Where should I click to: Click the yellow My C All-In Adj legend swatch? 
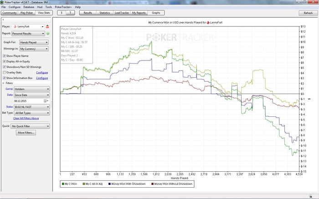pos(83,184)
